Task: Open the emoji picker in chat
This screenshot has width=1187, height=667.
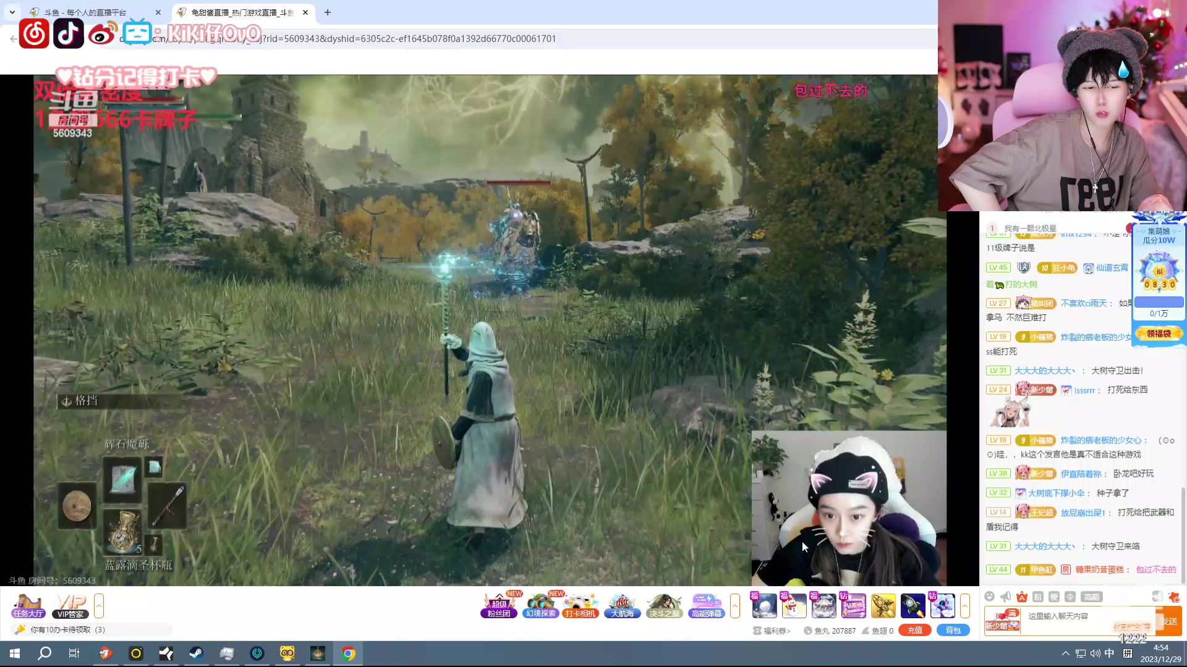Action: [x=989, y=597]
